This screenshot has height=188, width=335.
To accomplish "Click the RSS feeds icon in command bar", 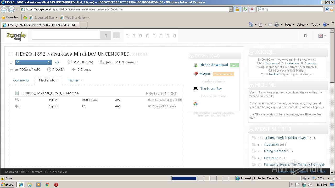I will click(260, 25).
